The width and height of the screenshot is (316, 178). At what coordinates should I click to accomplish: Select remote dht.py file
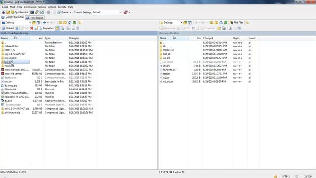[166, 66]
